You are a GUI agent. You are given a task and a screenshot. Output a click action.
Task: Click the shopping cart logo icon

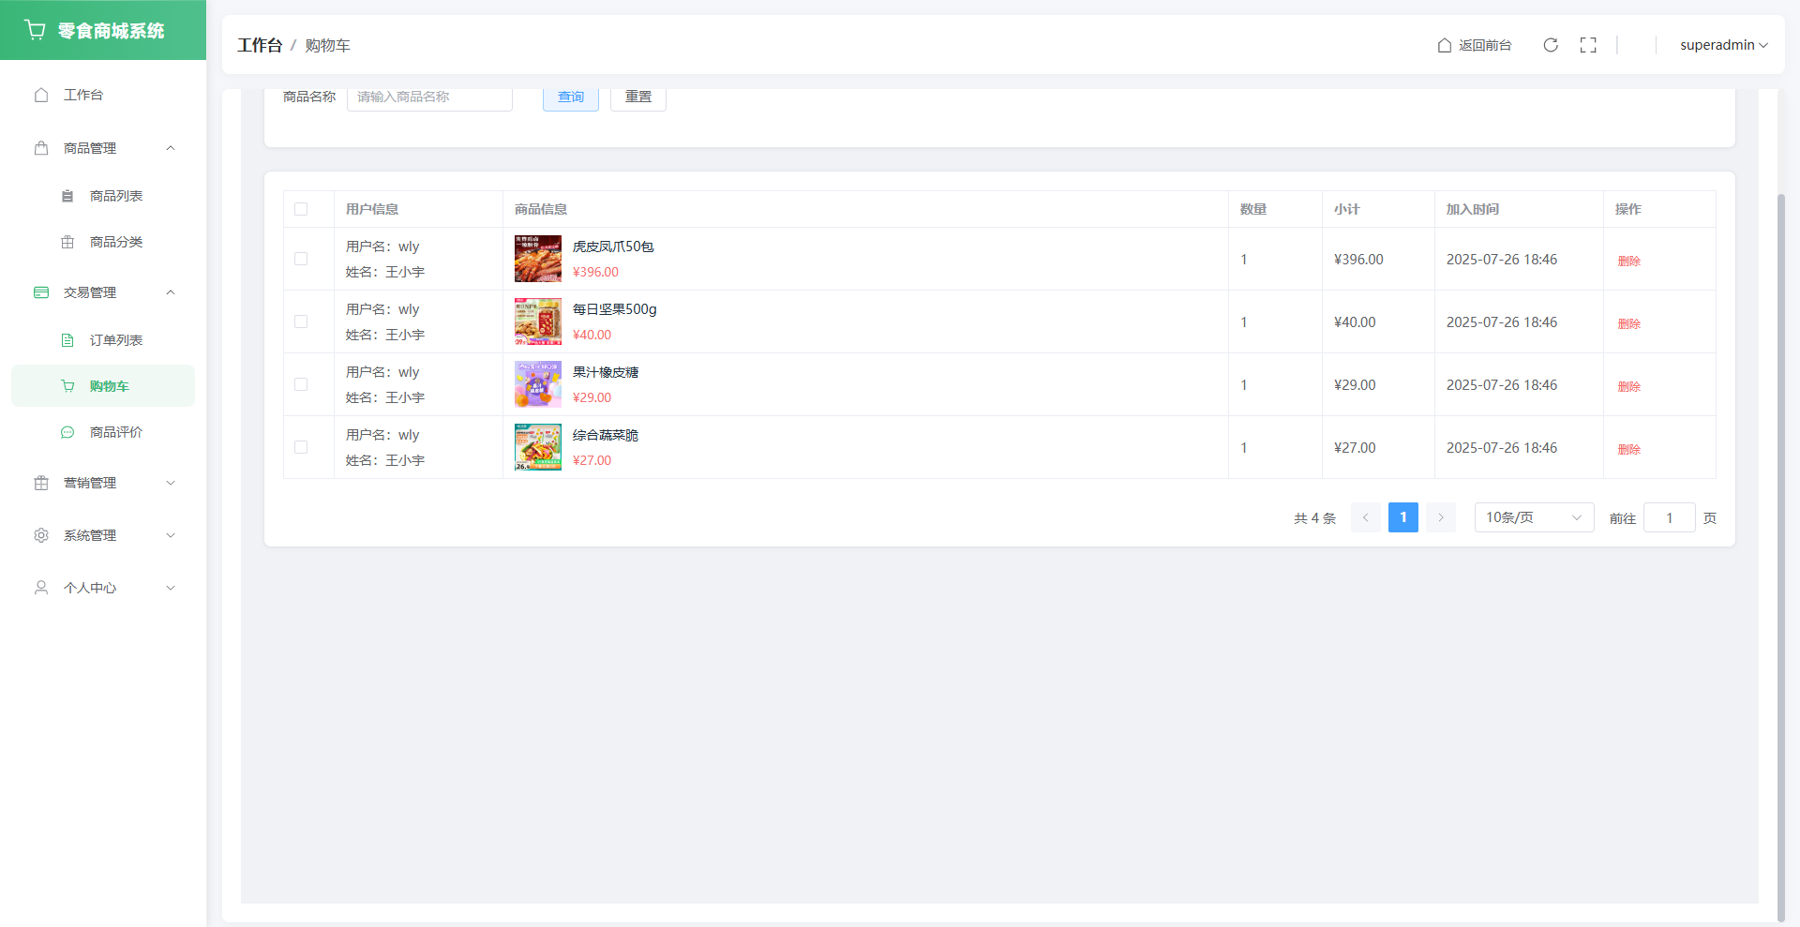click(36, 30)
